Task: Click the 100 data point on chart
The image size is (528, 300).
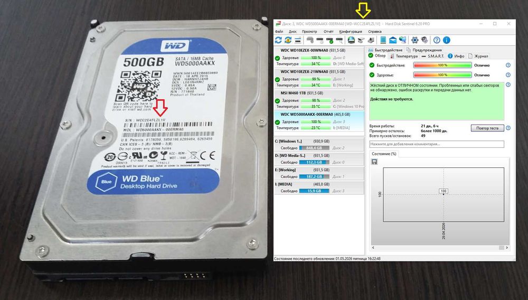Action: (444, 191)
